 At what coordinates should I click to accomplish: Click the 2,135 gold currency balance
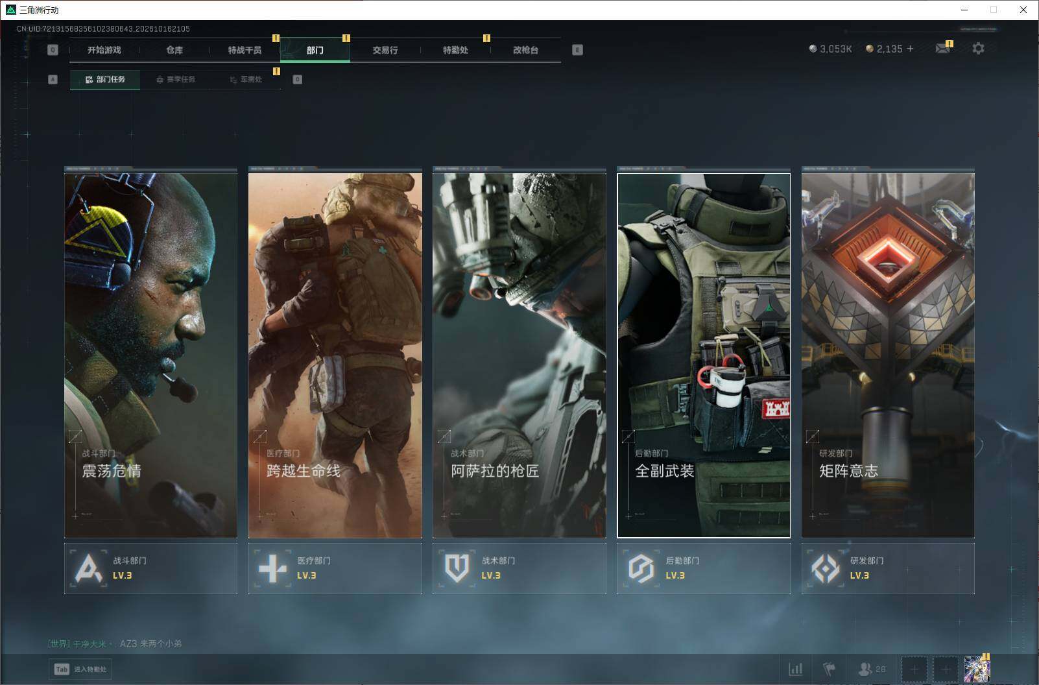(x=884, y=49)
